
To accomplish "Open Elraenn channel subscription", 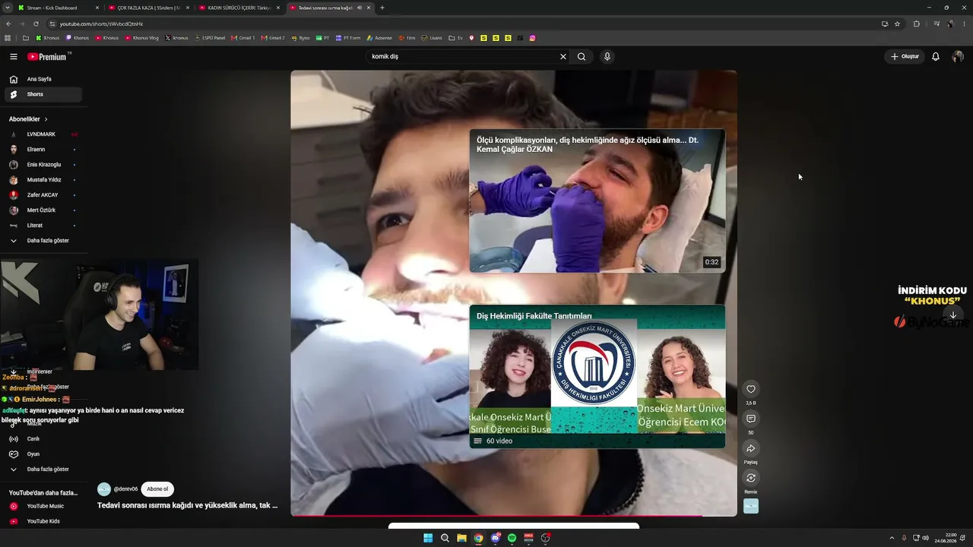I will tap(43, 150).
